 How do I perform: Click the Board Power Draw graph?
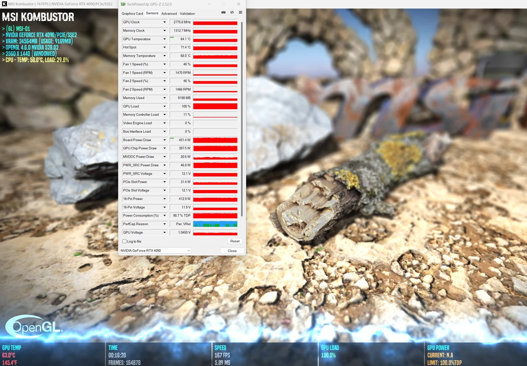click(x=215, y=140)
